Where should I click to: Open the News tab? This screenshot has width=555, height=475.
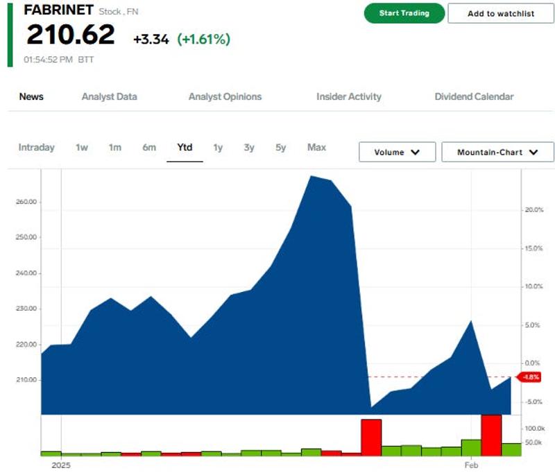click(x=31, y=96)
